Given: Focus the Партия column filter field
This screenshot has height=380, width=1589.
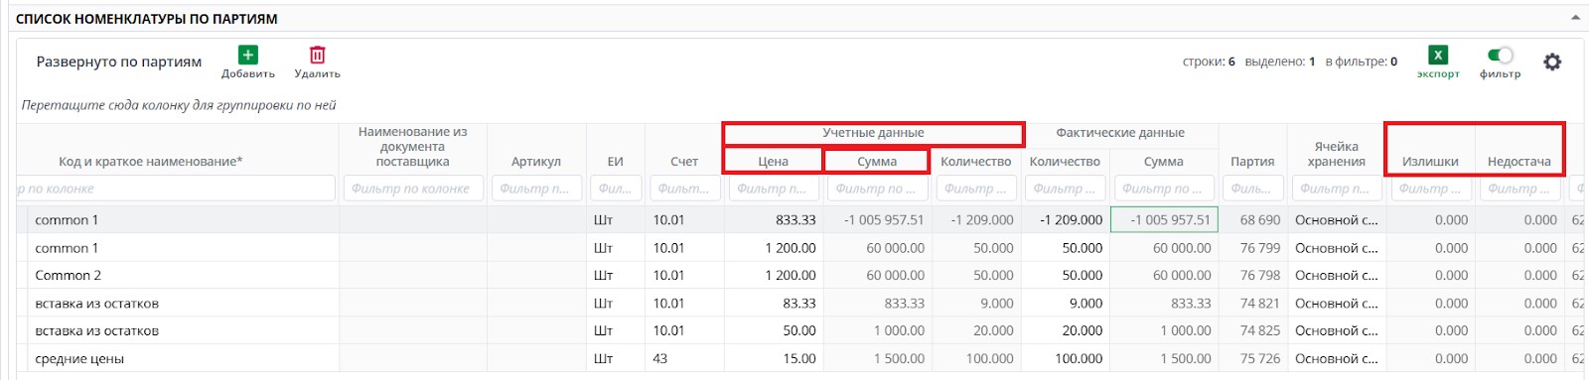Looking at the screenshot, I should point(1252,189).
